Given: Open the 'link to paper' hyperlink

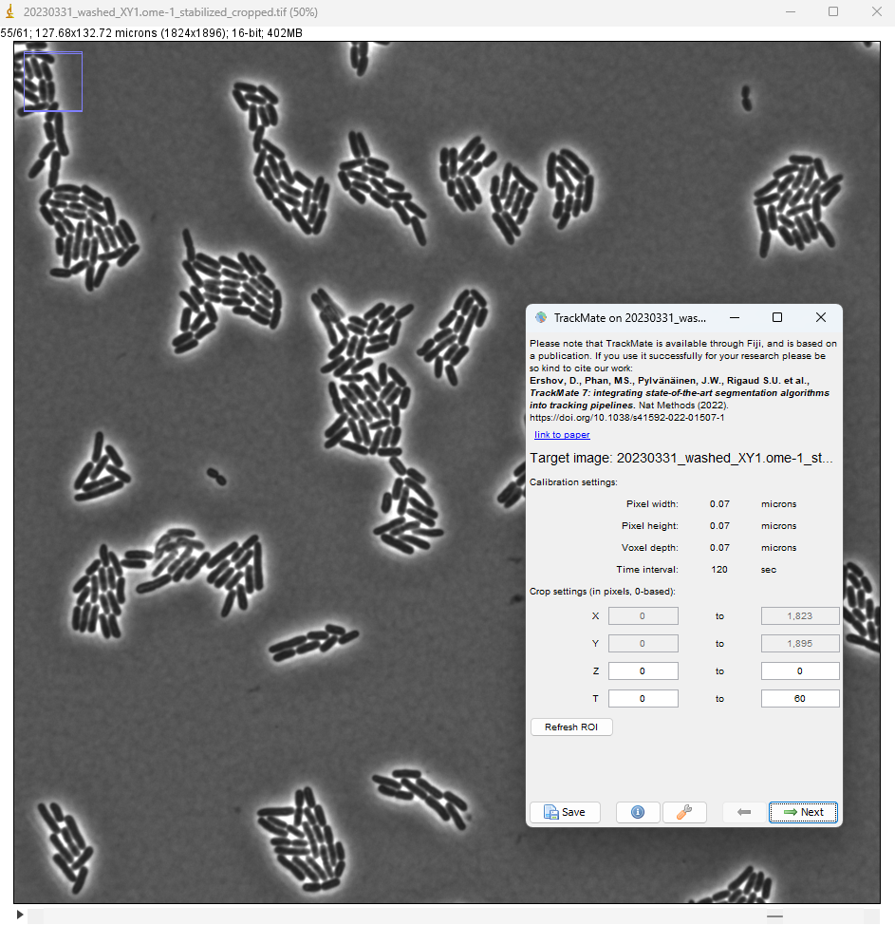Looking at the screenshot, I should pyautogui.click(x=561, y=434).
